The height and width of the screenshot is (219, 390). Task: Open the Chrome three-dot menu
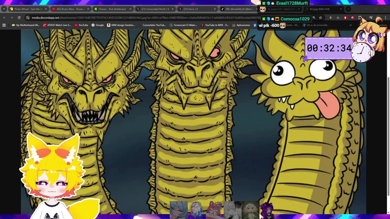pyautogui.click(x=386, y=18)
